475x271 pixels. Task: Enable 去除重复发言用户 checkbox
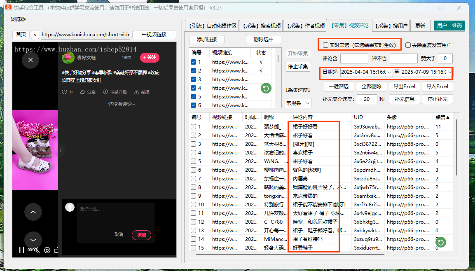click(x=408, y=45)
